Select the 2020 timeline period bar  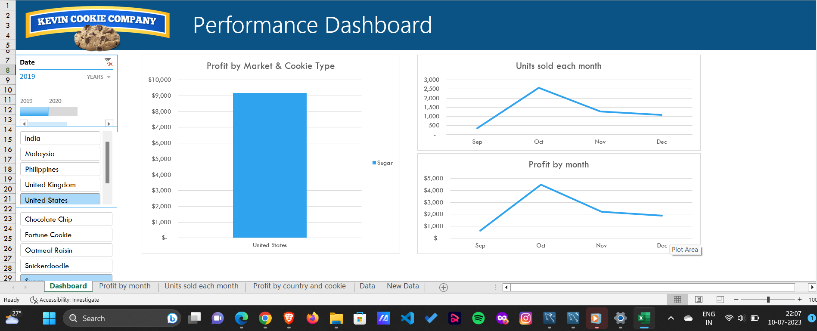pyautogui.click(x=63, y=111)
